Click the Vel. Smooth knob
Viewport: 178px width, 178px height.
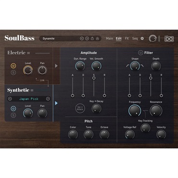(96, 66)
